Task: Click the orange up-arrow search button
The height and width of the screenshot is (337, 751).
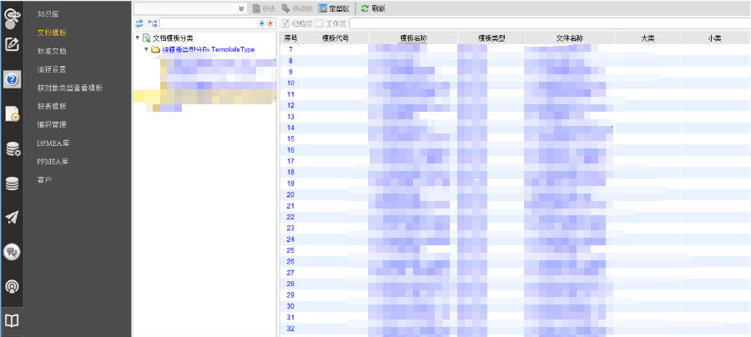Action: pyautogui.click(x=270, y=23)
